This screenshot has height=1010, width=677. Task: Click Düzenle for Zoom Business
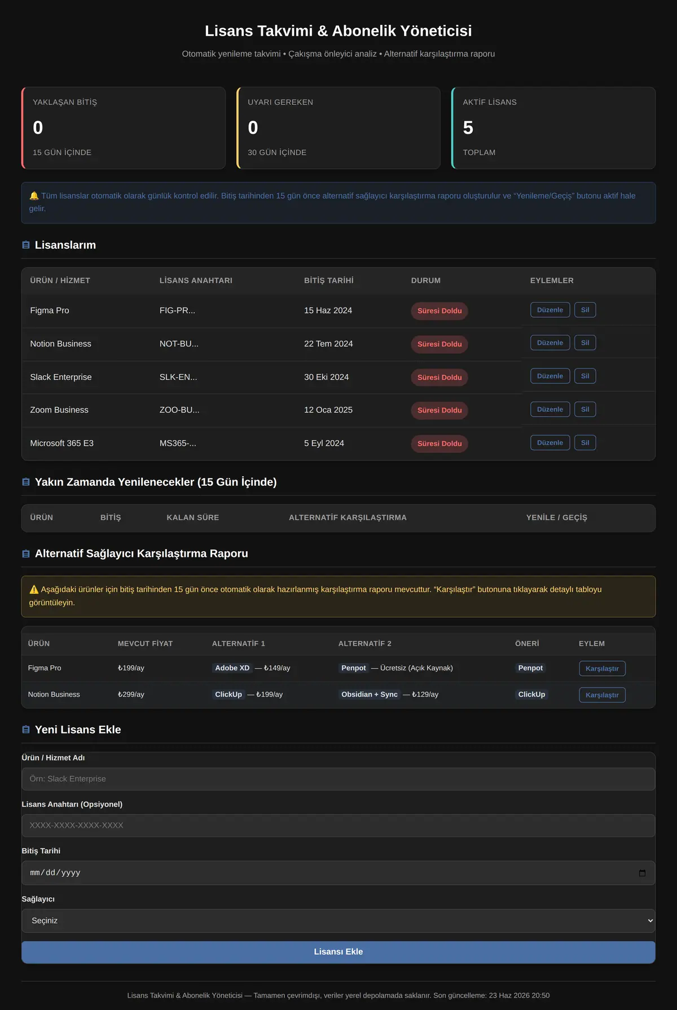(550, 409)
